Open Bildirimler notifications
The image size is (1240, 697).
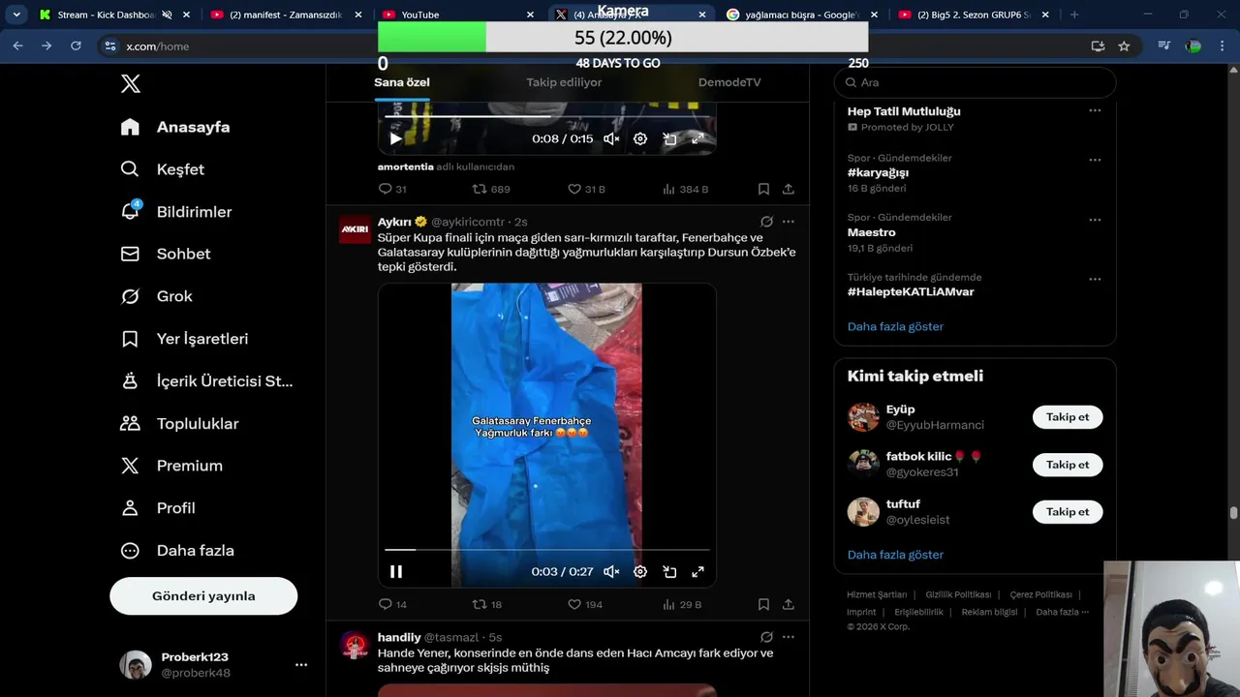pyautogui.click(x=175, y=212)
